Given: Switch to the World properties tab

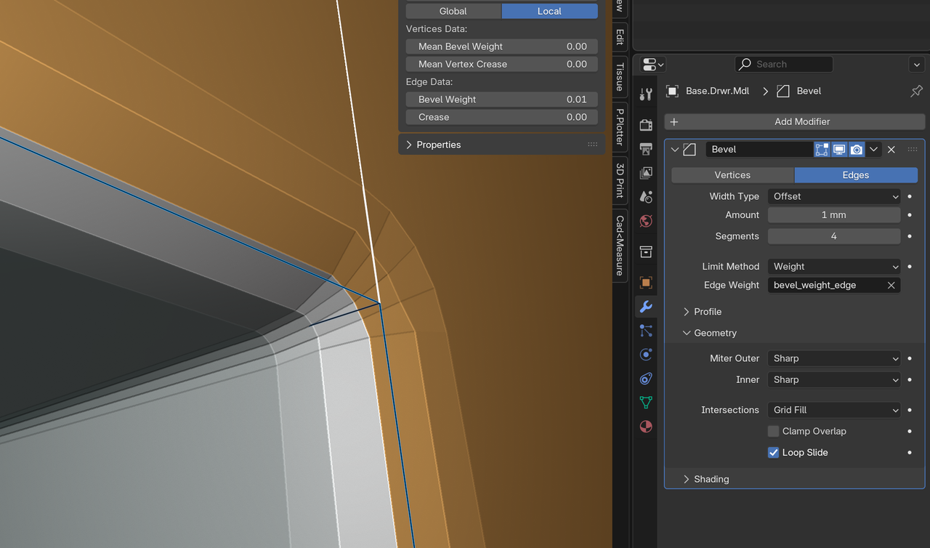Looking at the screenshot, I should [645, 221].
